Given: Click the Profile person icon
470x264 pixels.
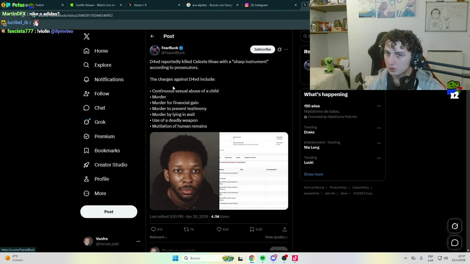Looking at the screenshot, I should [86, 179].
